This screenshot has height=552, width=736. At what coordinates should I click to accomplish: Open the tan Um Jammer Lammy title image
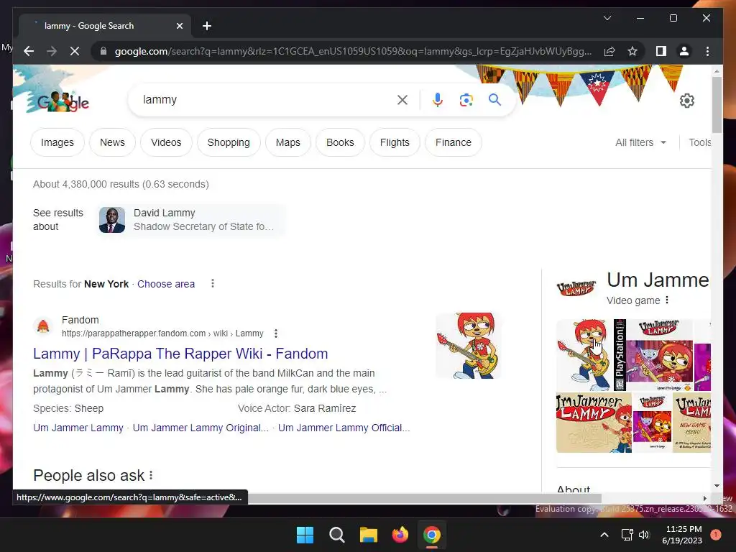coord(594,423)
